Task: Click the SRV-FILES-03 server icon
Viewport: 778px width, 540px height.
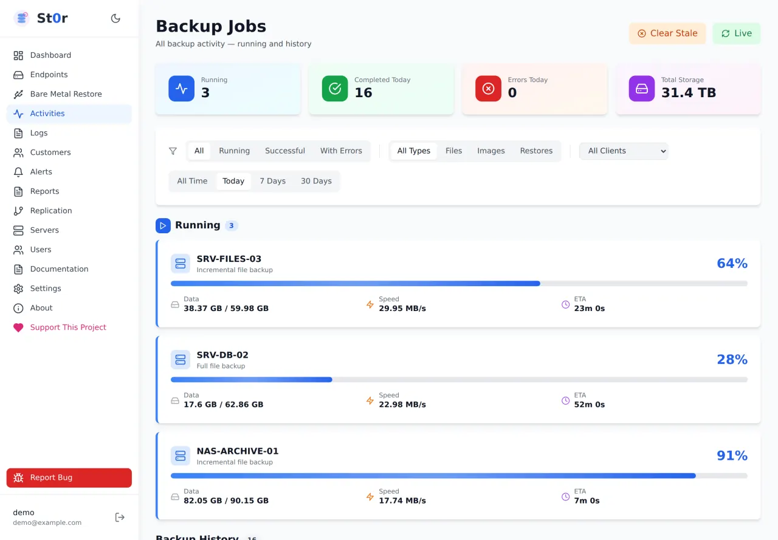Action: (x=181, y=264)
